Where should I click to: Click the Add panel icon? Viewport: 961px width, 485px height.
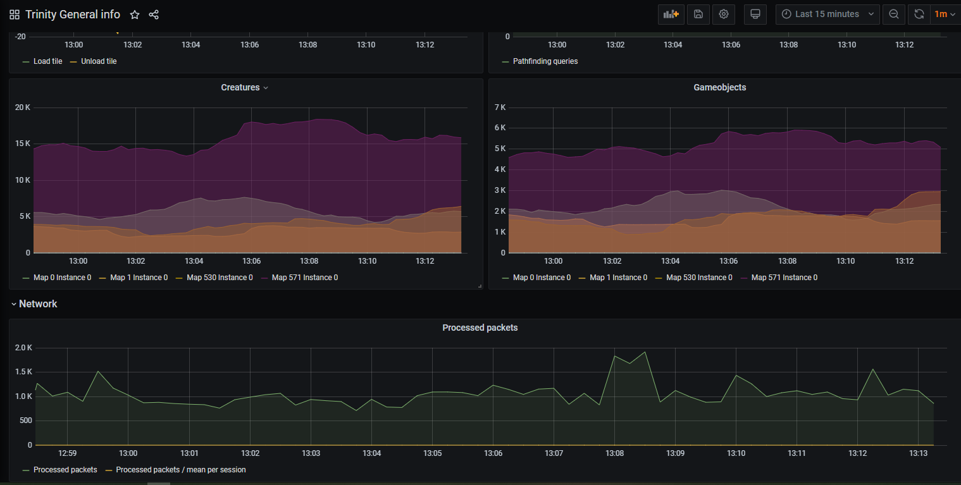click(x=671, y=14)
